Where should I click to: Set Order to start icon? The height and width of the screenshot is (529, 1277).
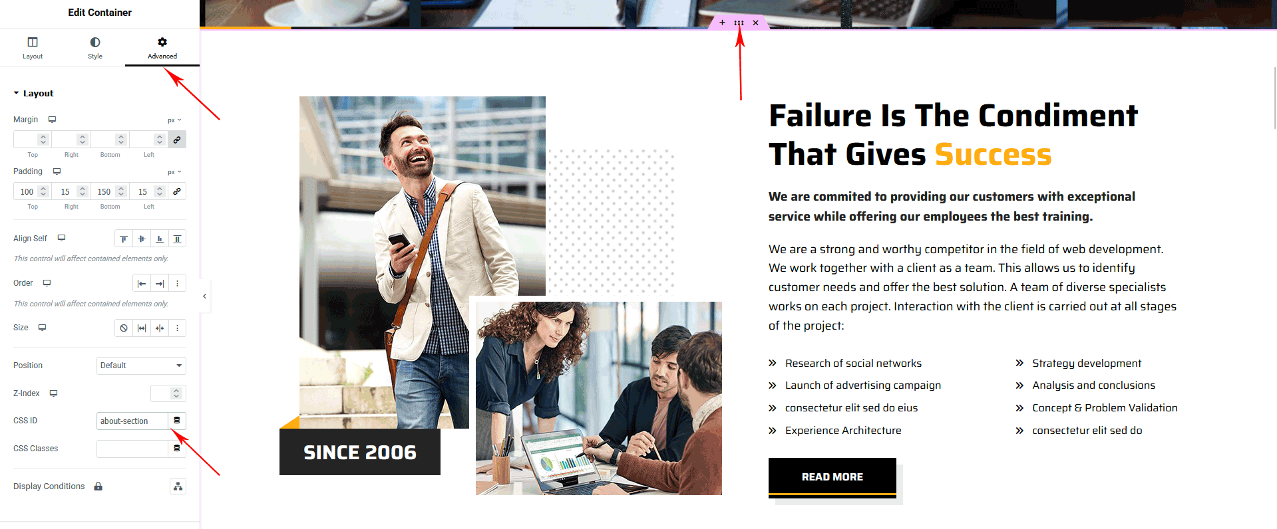coord(142,283)
